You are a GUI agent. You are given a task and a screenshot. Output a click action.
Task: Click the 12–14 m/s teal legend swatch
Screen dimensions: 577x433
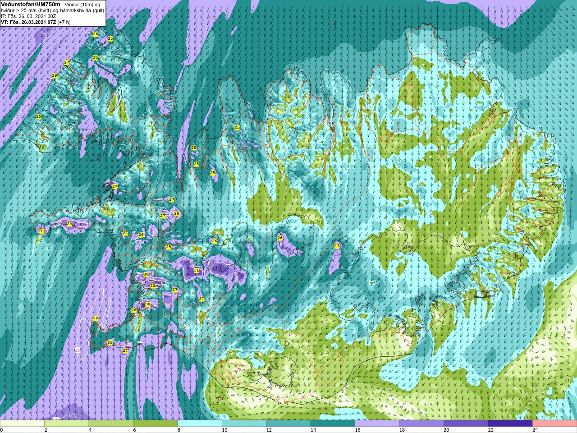(x=288, y=424)
